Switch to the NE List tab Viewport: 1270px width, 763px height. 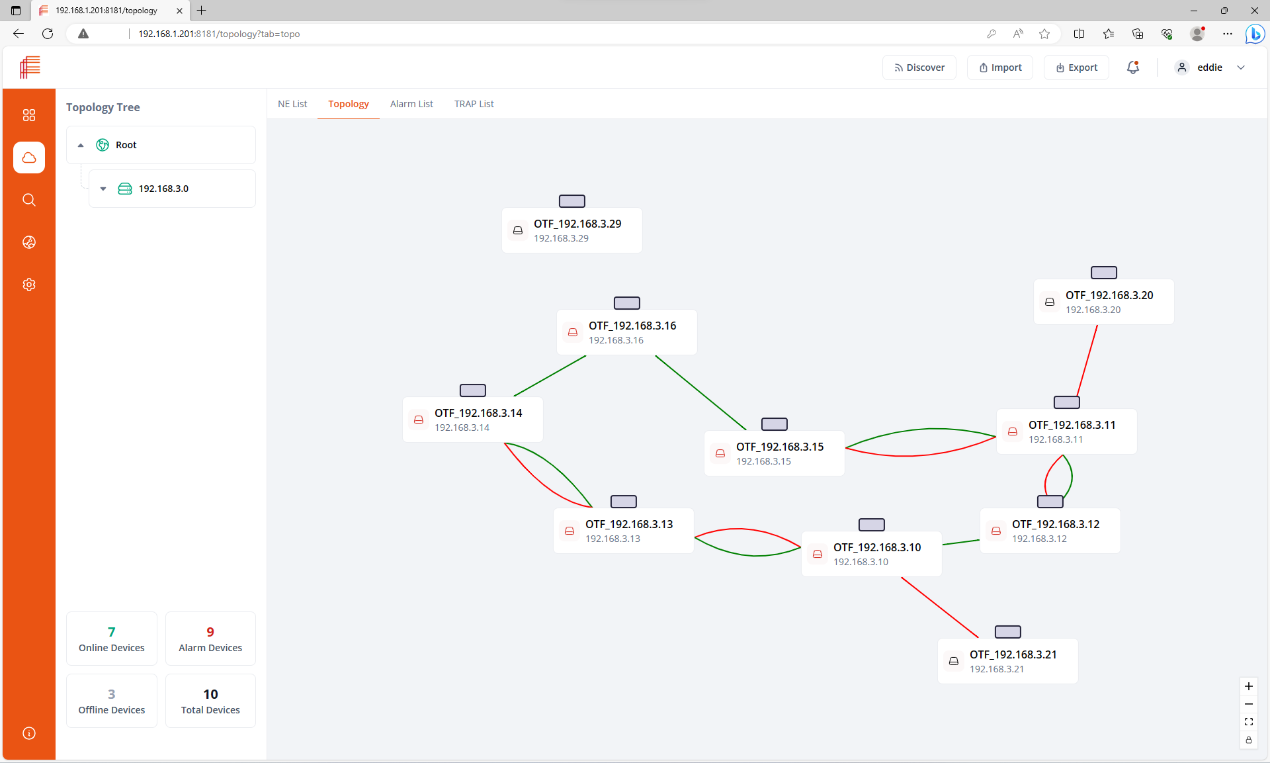[292, 104]
